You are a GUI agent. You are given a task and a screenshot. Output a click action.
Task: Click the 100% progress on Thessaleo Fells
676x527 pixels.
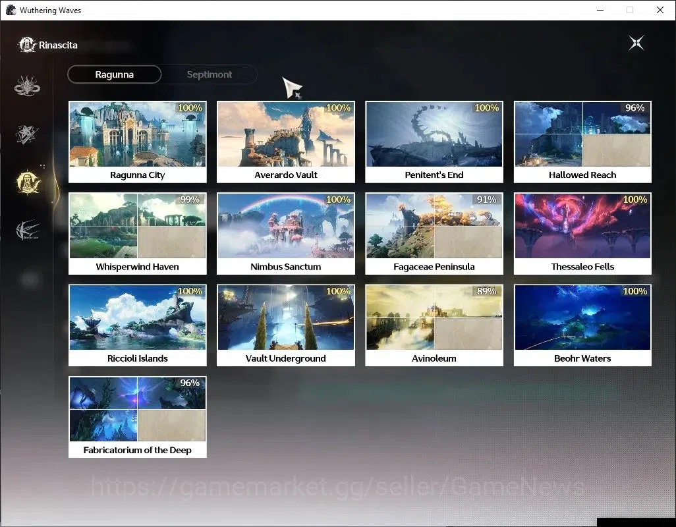(634, 200)
